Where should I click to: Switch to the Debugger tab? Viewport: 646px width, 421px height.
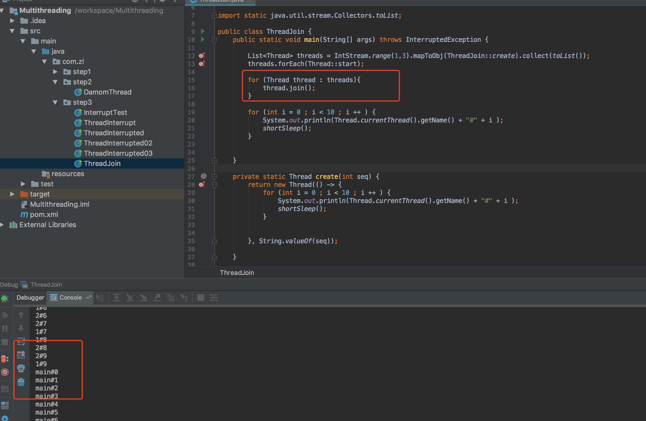pos(30,298)
